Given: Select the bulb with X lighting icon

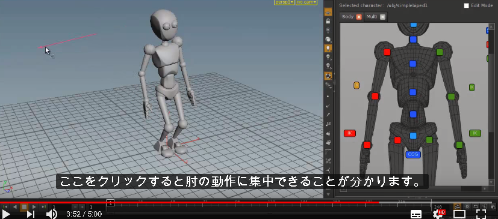Looking at the screenshot, I should click(x=328, y=31).
